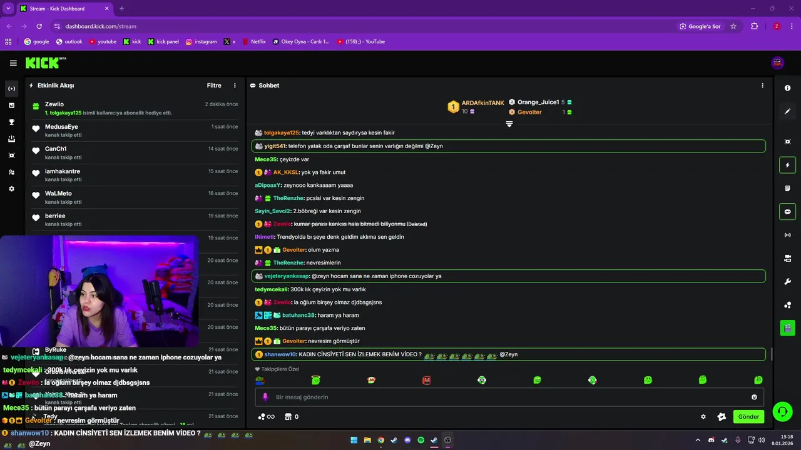This screenshot has width=801, height=450.
Task: Open chat settings gear next to Gönder
Action: pyautogui.click(x=703, y=417)
